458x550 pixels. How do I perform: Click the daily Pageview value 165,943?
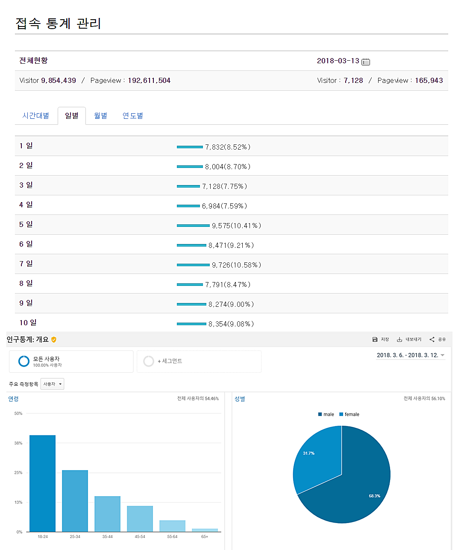coord(429,80)
